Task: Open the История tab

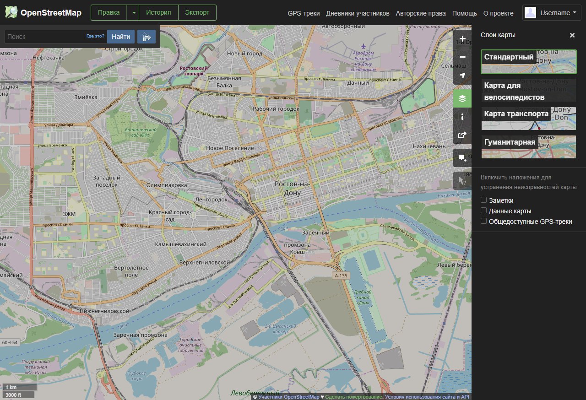Action: click(x=158, y=13)
